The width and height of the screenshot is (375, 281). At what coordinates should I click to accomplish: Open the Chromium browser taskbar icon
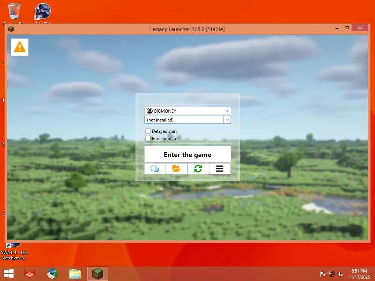coord(52,274)
